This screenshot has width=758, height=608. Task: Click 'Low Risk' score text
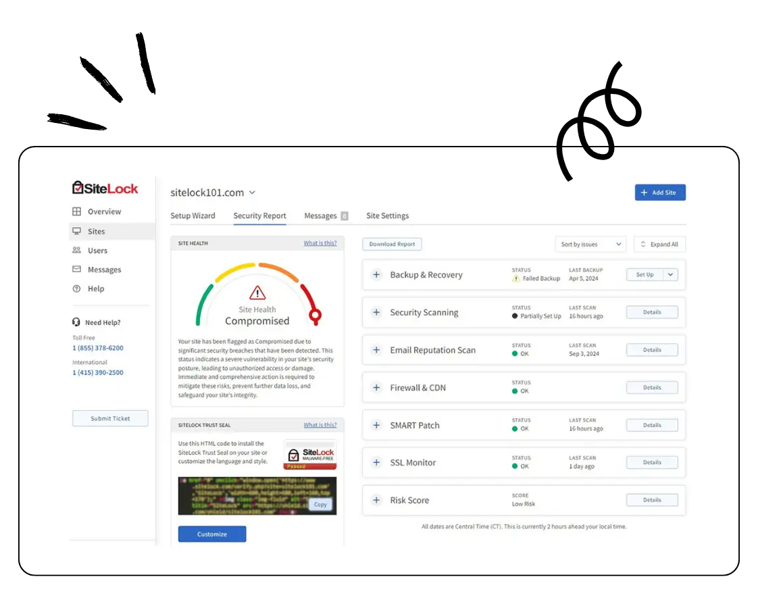click(524, 504)
